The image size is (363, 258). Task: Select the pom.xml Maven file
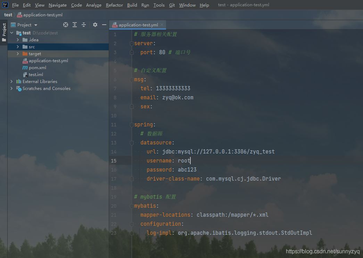coord(37,68)
